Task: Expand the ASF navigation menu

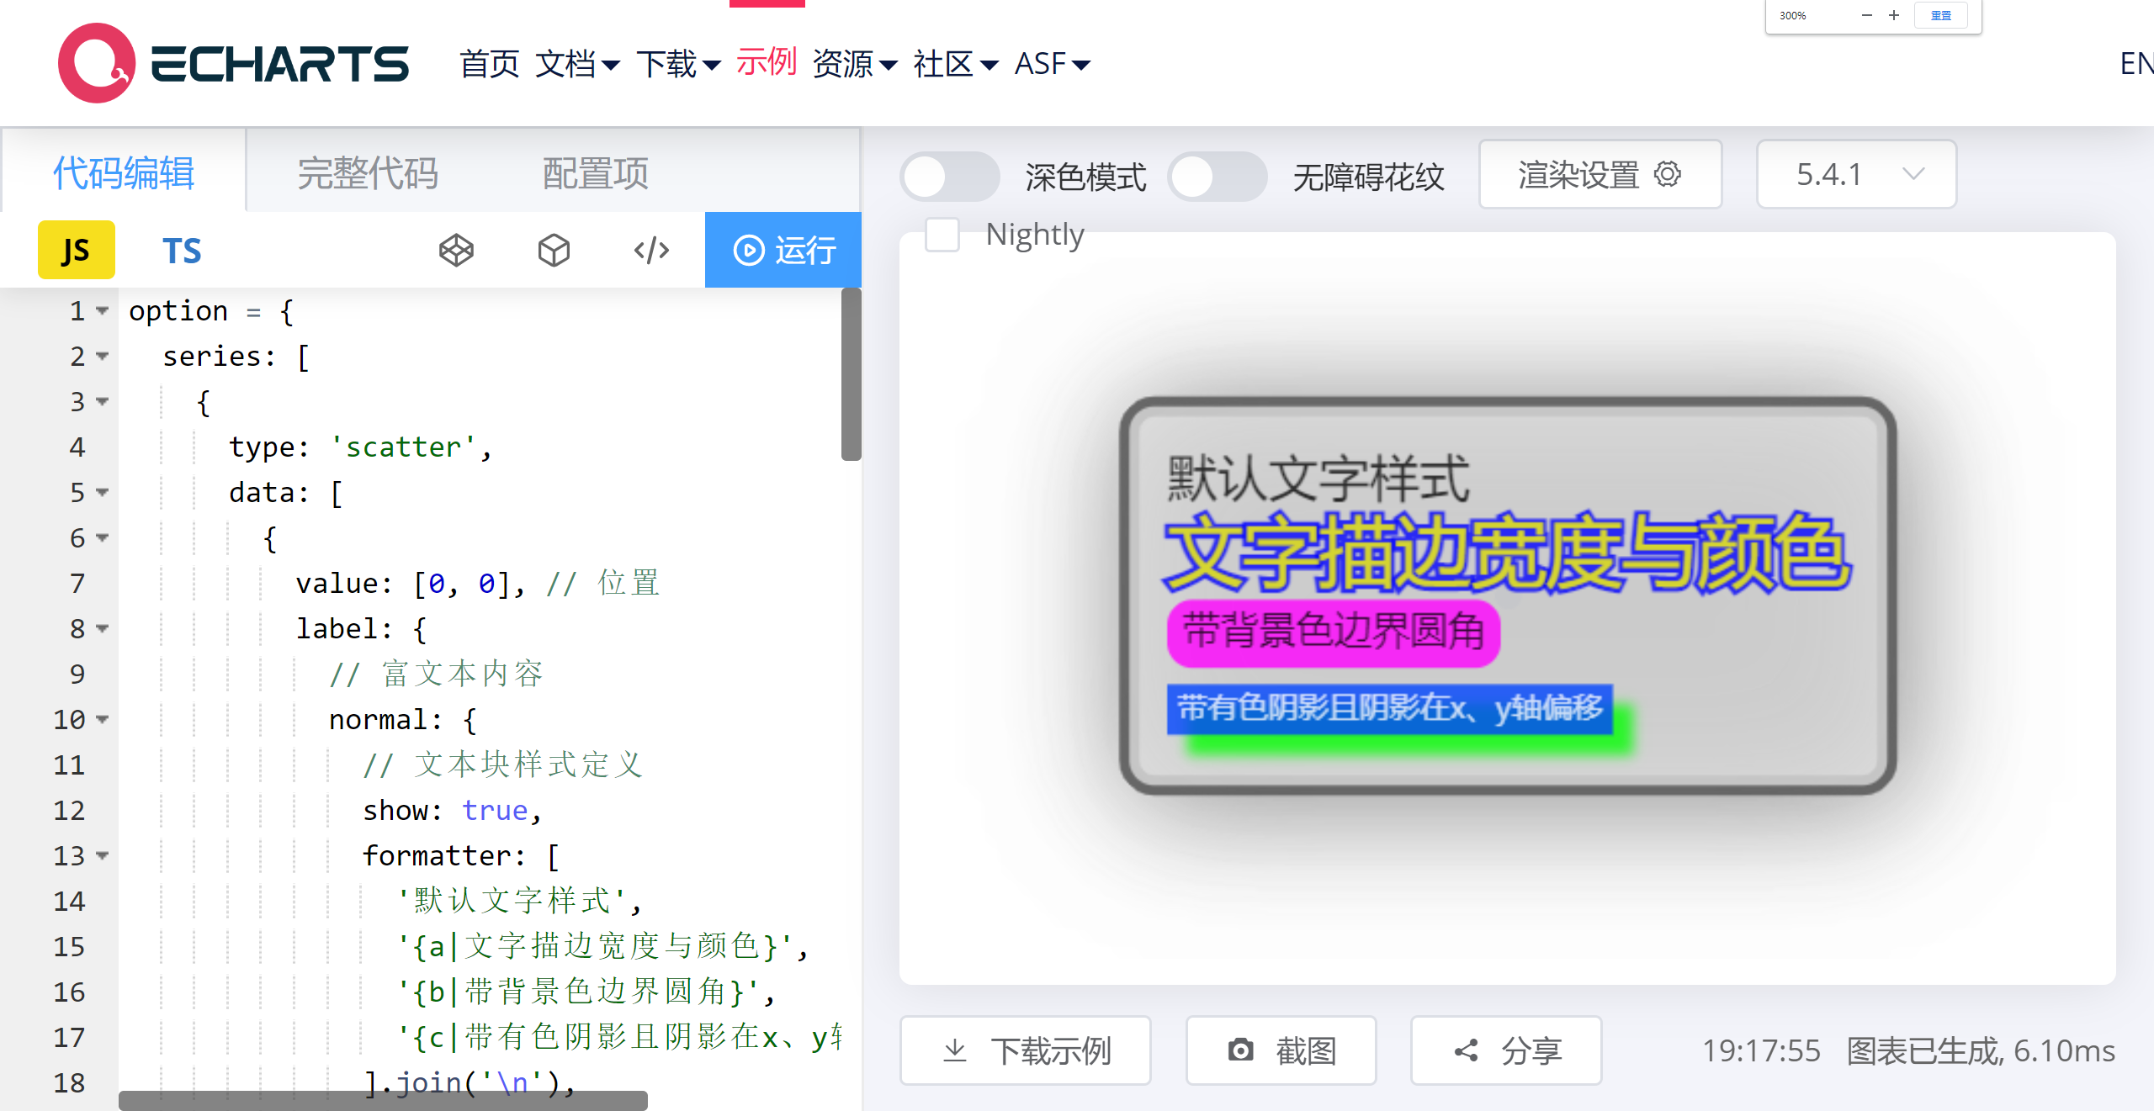Action: 1053,63
